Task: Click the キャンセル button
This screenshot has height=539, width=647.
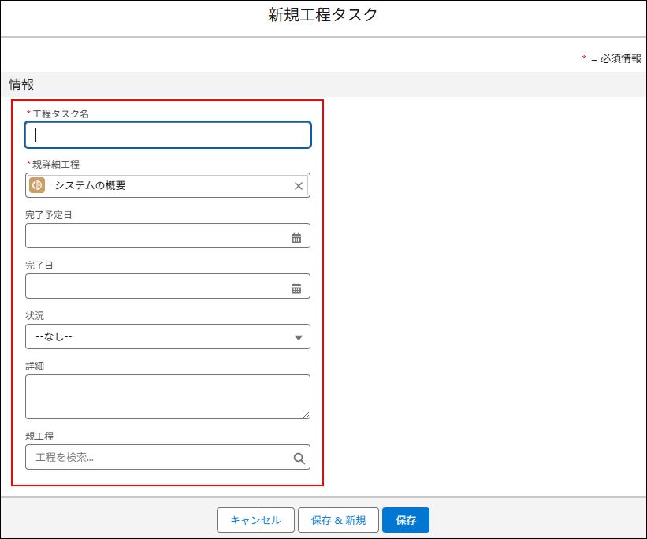Action: (x=255, y=520)
